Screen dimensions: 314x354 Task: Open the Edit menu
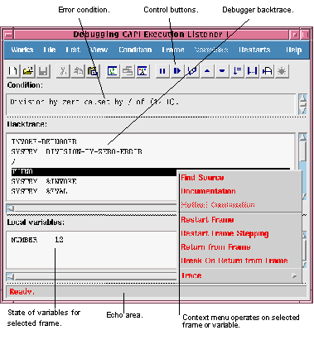click(x=73, y=50)
